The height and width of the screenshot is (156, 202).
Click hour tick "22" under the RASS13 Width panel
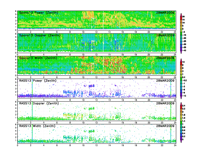[162, 145]
